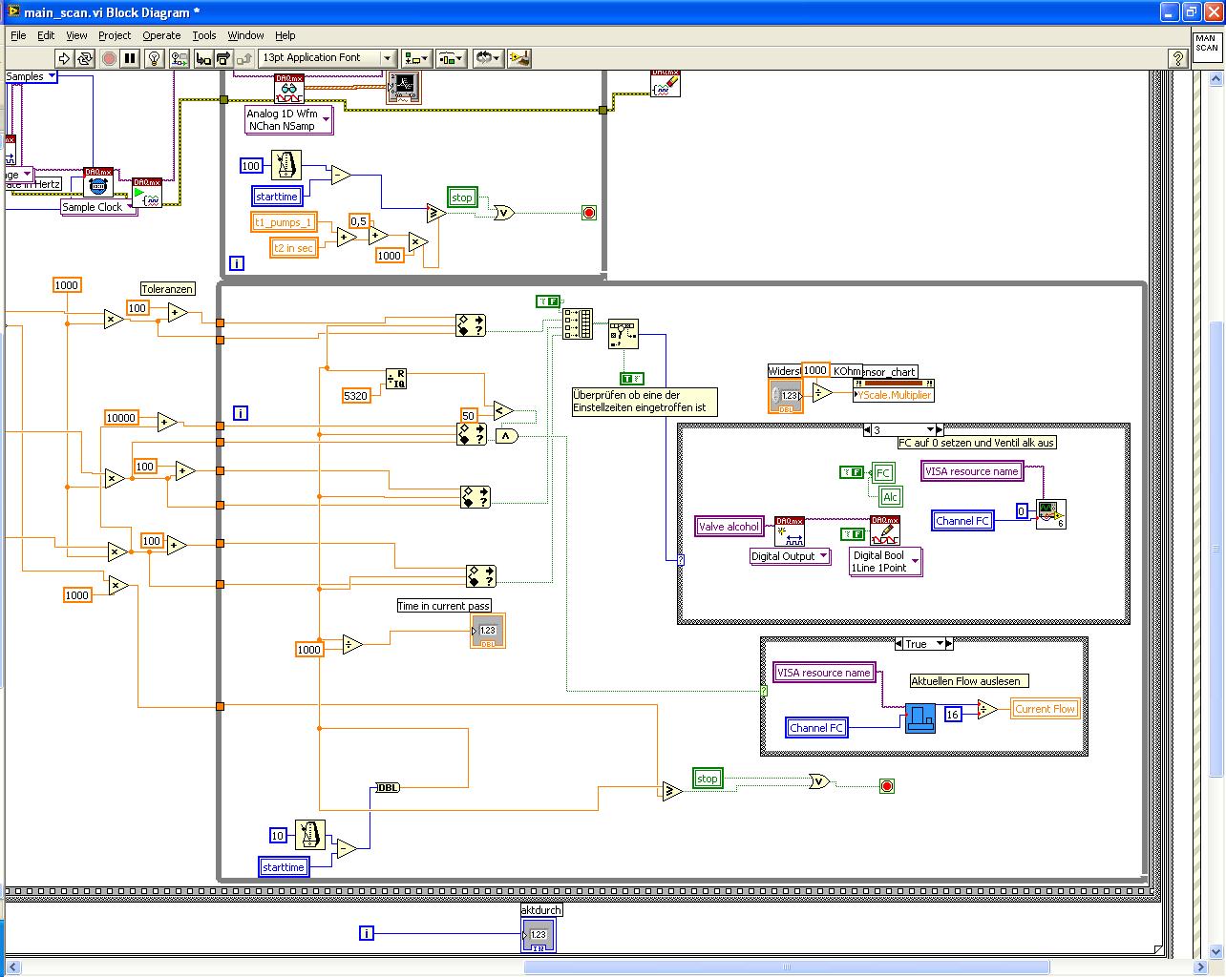Click the Run Continuously toolbar icon
Screen dimensions: 1226x977
coord(85,58)
